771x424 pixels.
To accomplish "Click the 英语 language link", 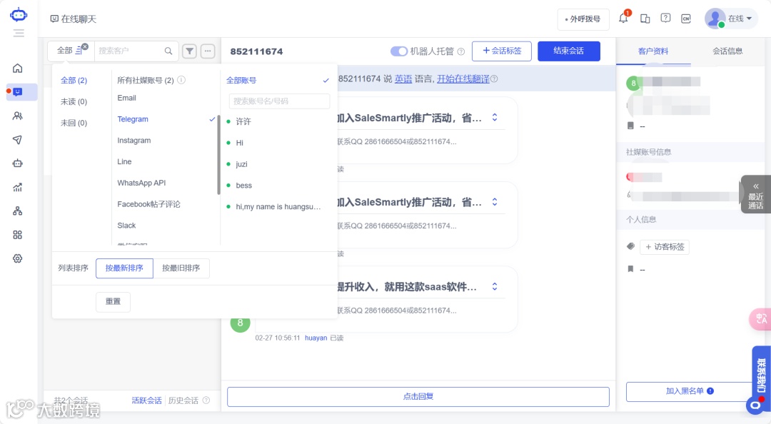I will [x=403, y=79].
